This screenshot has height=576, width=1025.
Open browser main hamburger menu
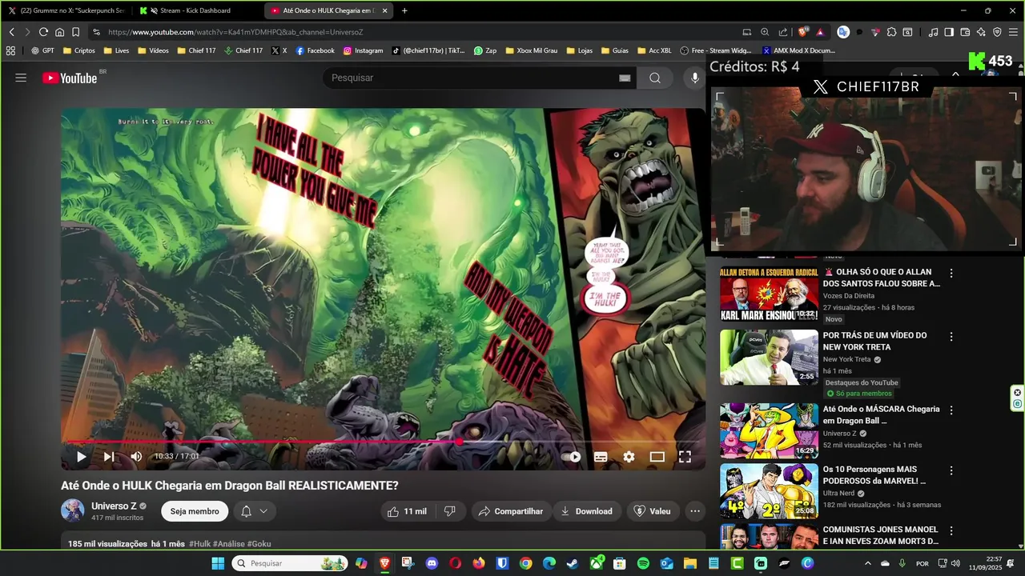(x=1013, y=32)
